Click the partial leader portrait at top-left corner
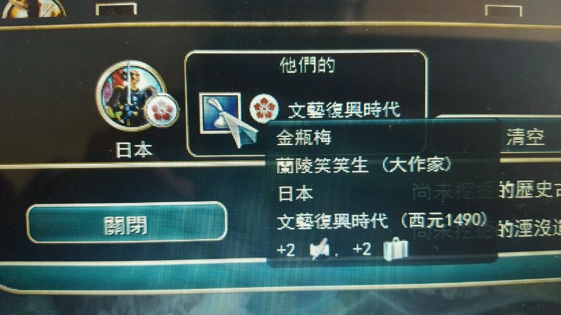The width and height of the screenshot is (561, 315). pos(33,8)
